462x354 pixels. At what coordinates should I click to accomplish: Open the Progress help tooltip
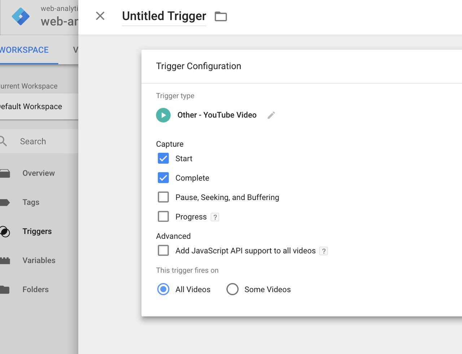(x=215, y=217)
